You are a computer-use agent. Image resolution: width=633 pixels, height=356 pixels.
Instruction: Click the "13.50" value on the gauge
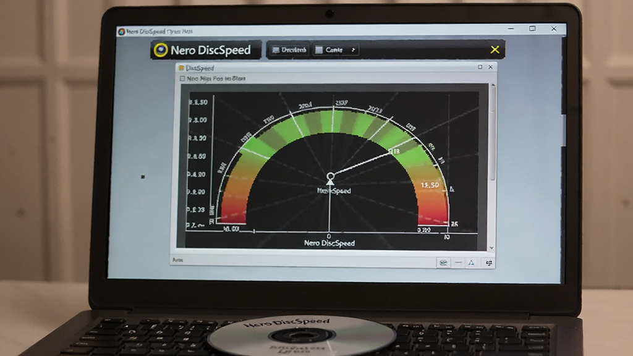[x=430, y=185]
